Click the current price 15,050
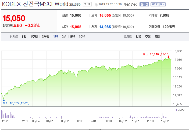The width and height of the screenshot is (189, 130). pyautogui.click(x=14, y=18)
